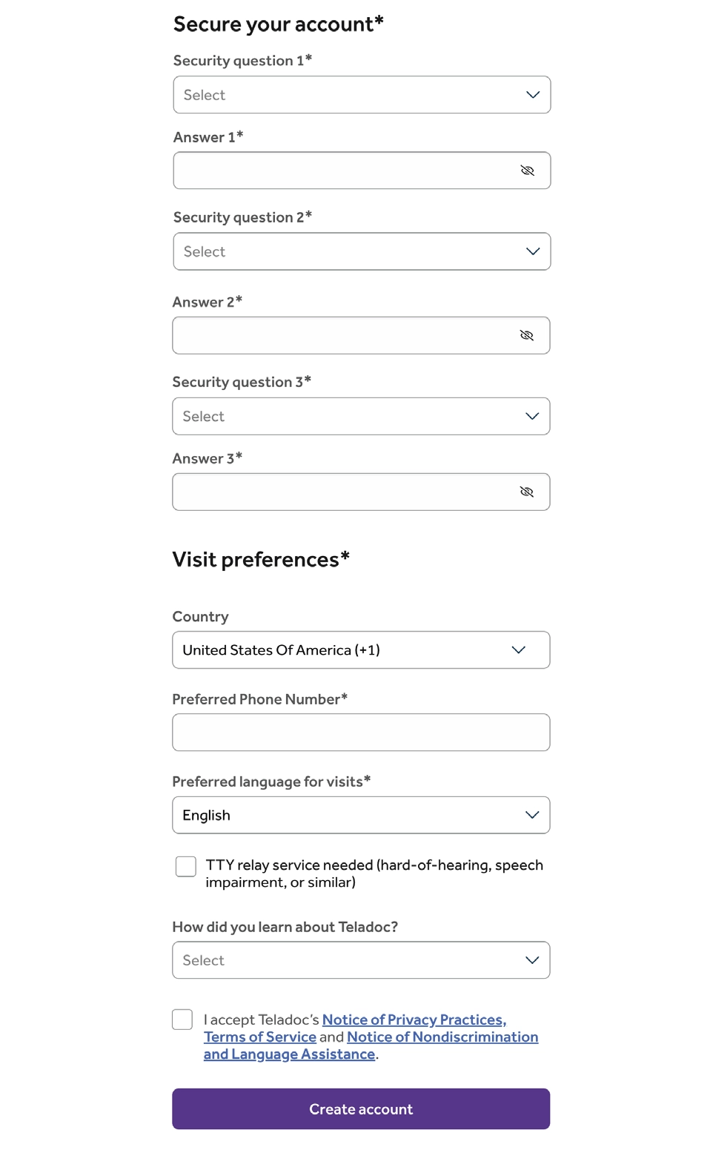Check the accept Teladoc terms checkbox
710x1153 pixels.
[x=182, y=1020]
